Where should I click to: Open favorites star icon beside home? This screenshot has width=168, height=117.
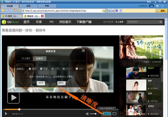coord(19,10)
